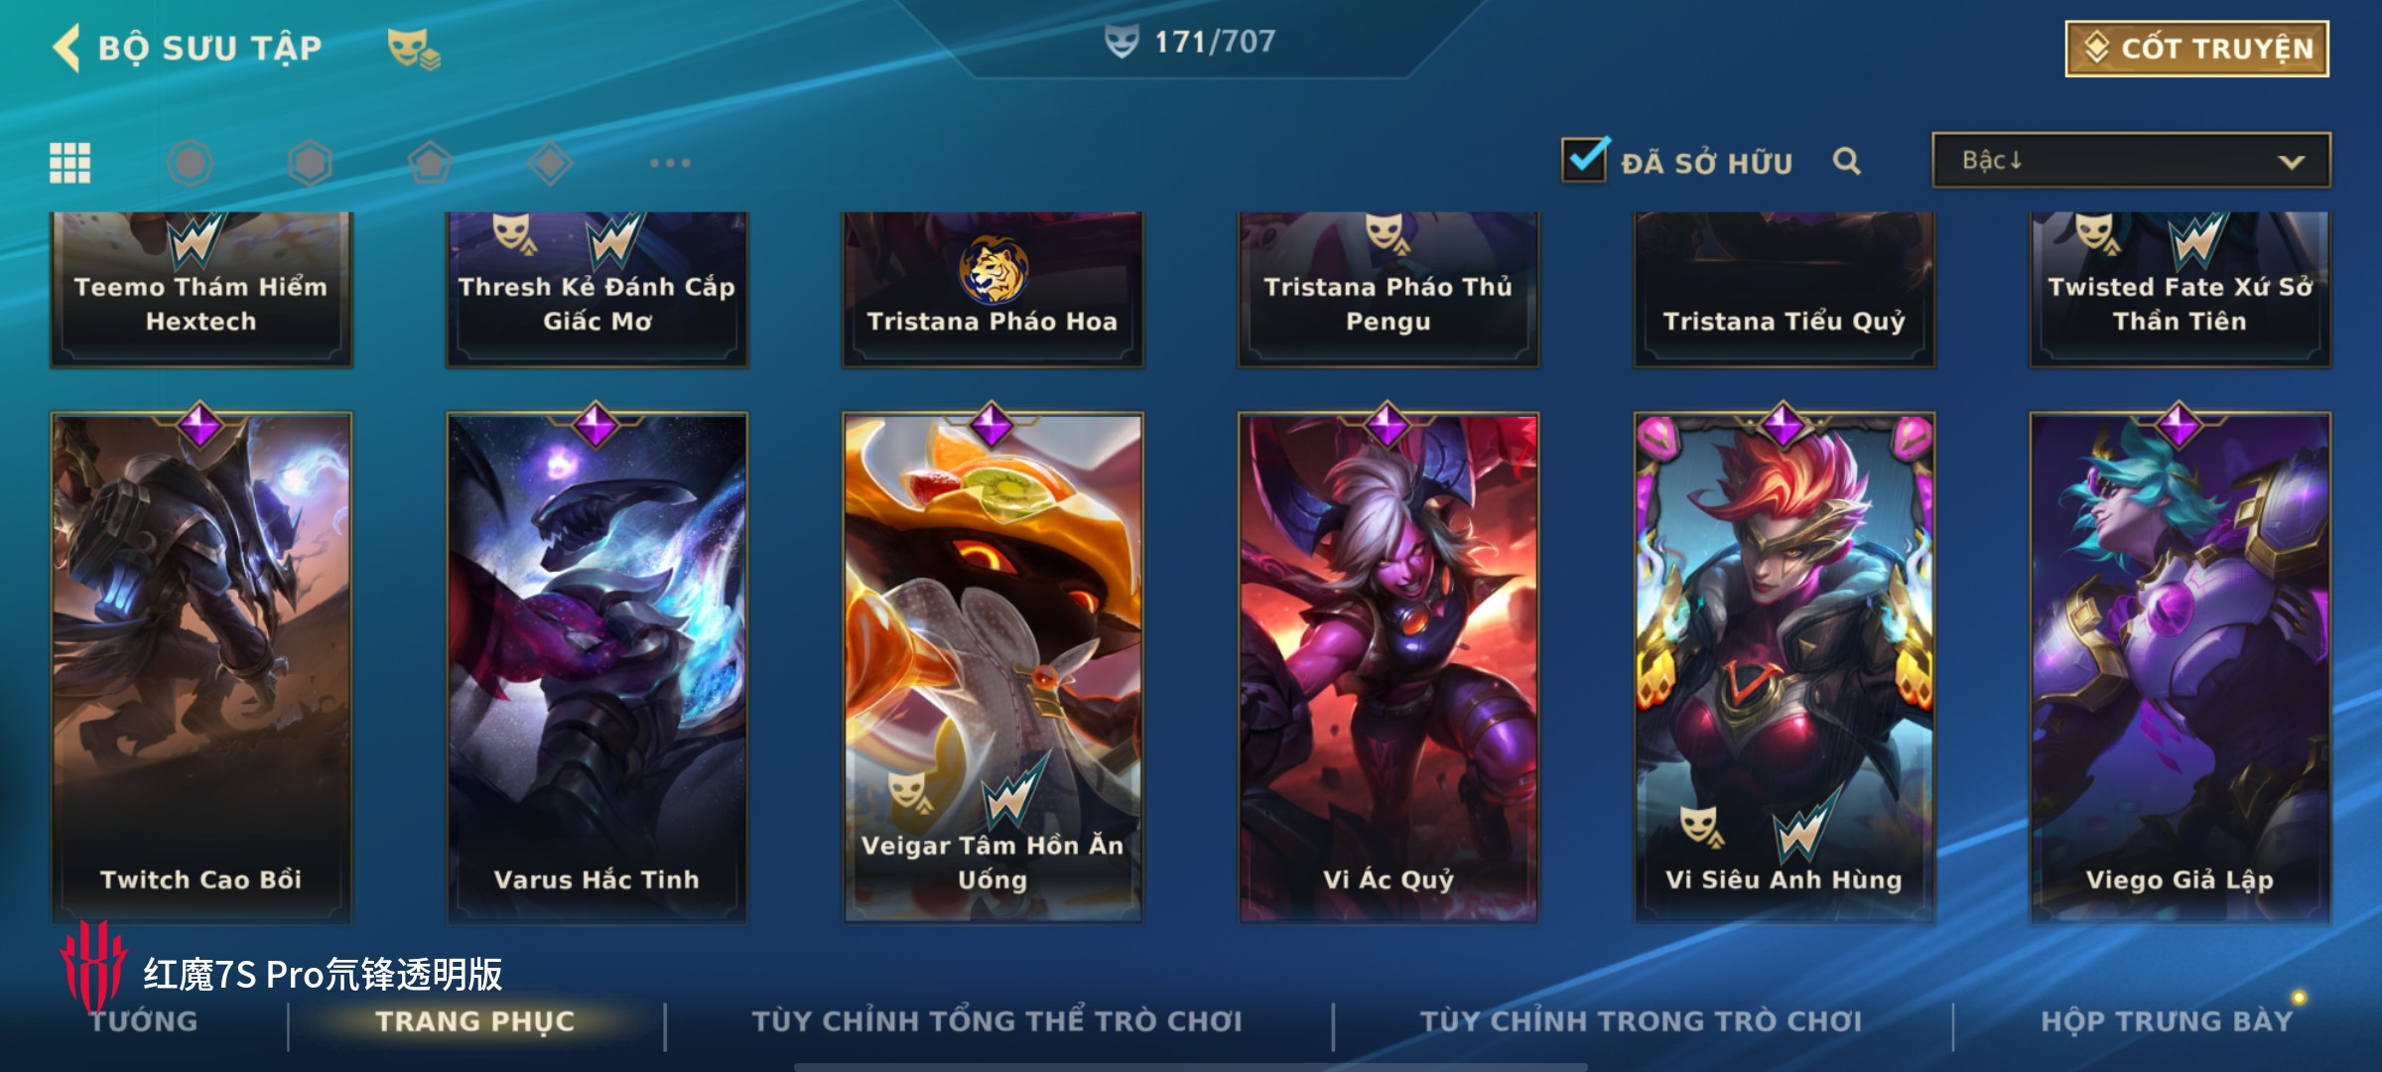Screen dimensions: 2382x1072
Task: Show more filters with three dots
Action: (x=670, y=163)
